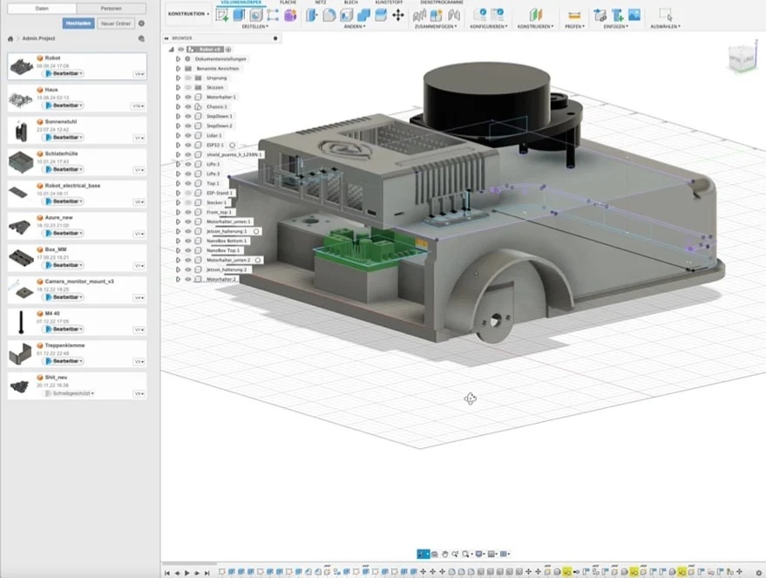The image size is (766, 578).
Task: Show the hidden ESP-Stand:1 component
Action: click(188, 193)
